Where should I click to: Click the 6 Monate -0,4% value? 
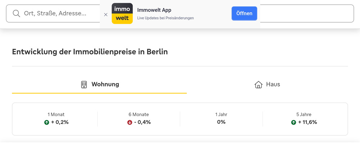click(142, 122)
